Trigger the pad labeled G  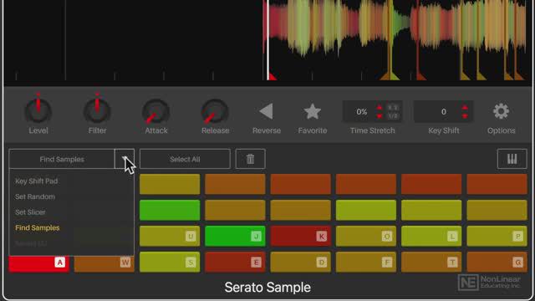[497, 262]
